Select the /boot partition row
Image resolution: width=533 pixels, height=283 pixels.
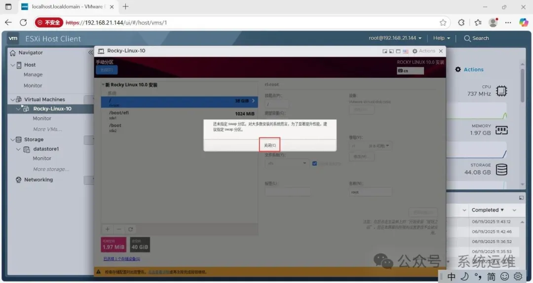coord(179,127)
